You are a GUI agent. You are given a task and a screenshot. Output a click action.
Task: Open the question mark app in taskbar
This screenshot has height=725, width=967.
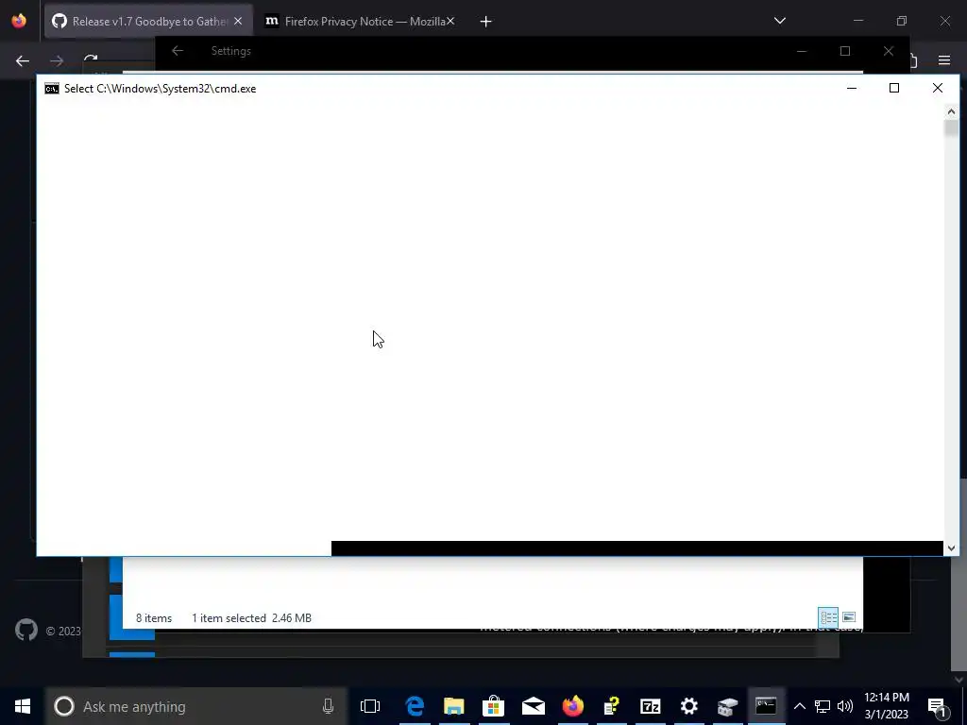(x=612, y=706)
